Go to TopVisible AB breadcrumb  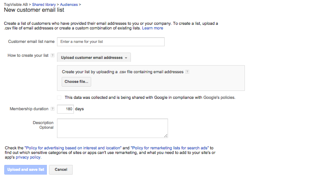16,4
